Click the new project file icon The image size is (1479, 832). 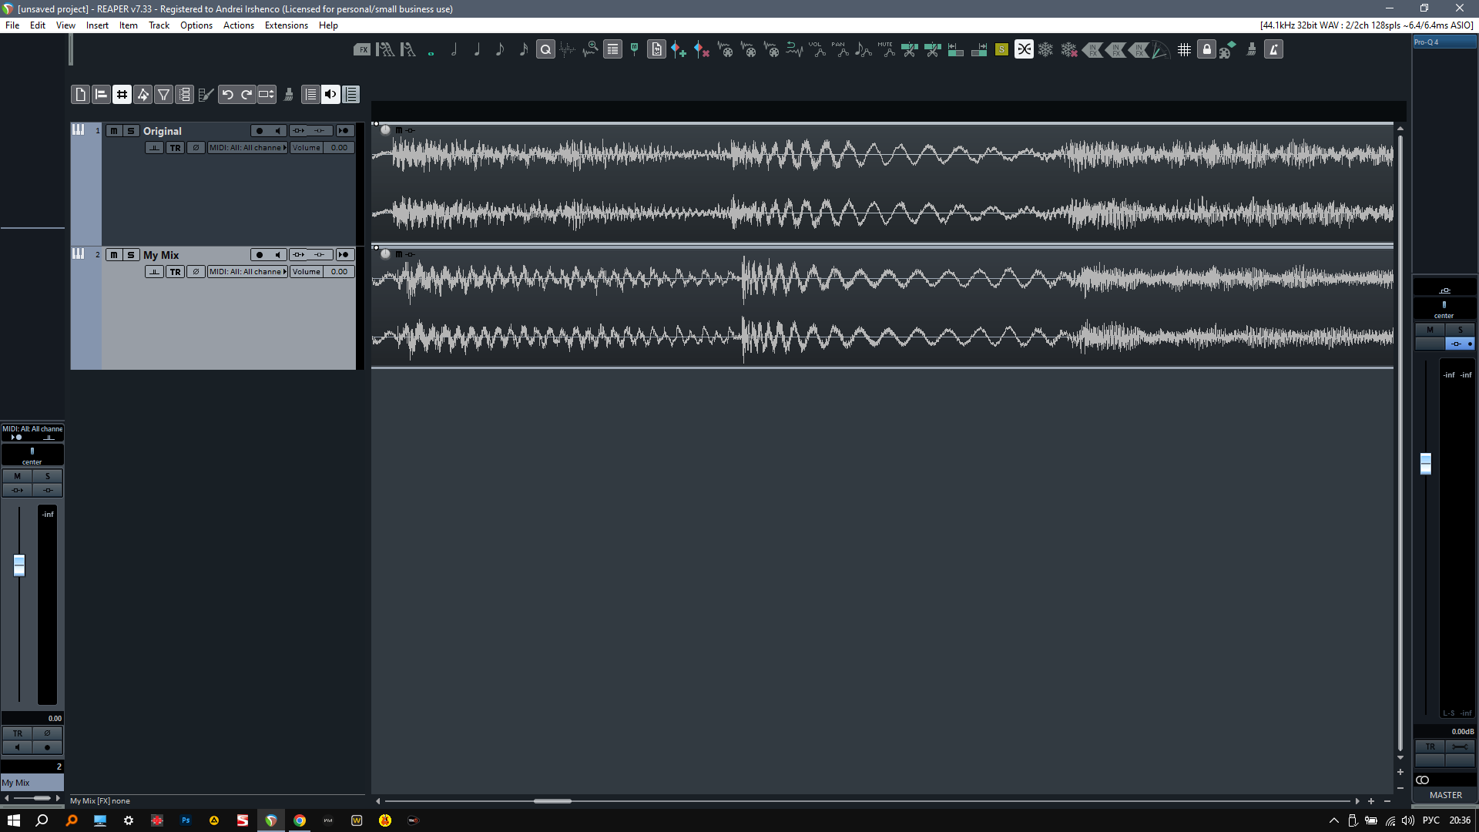[80, 95]
